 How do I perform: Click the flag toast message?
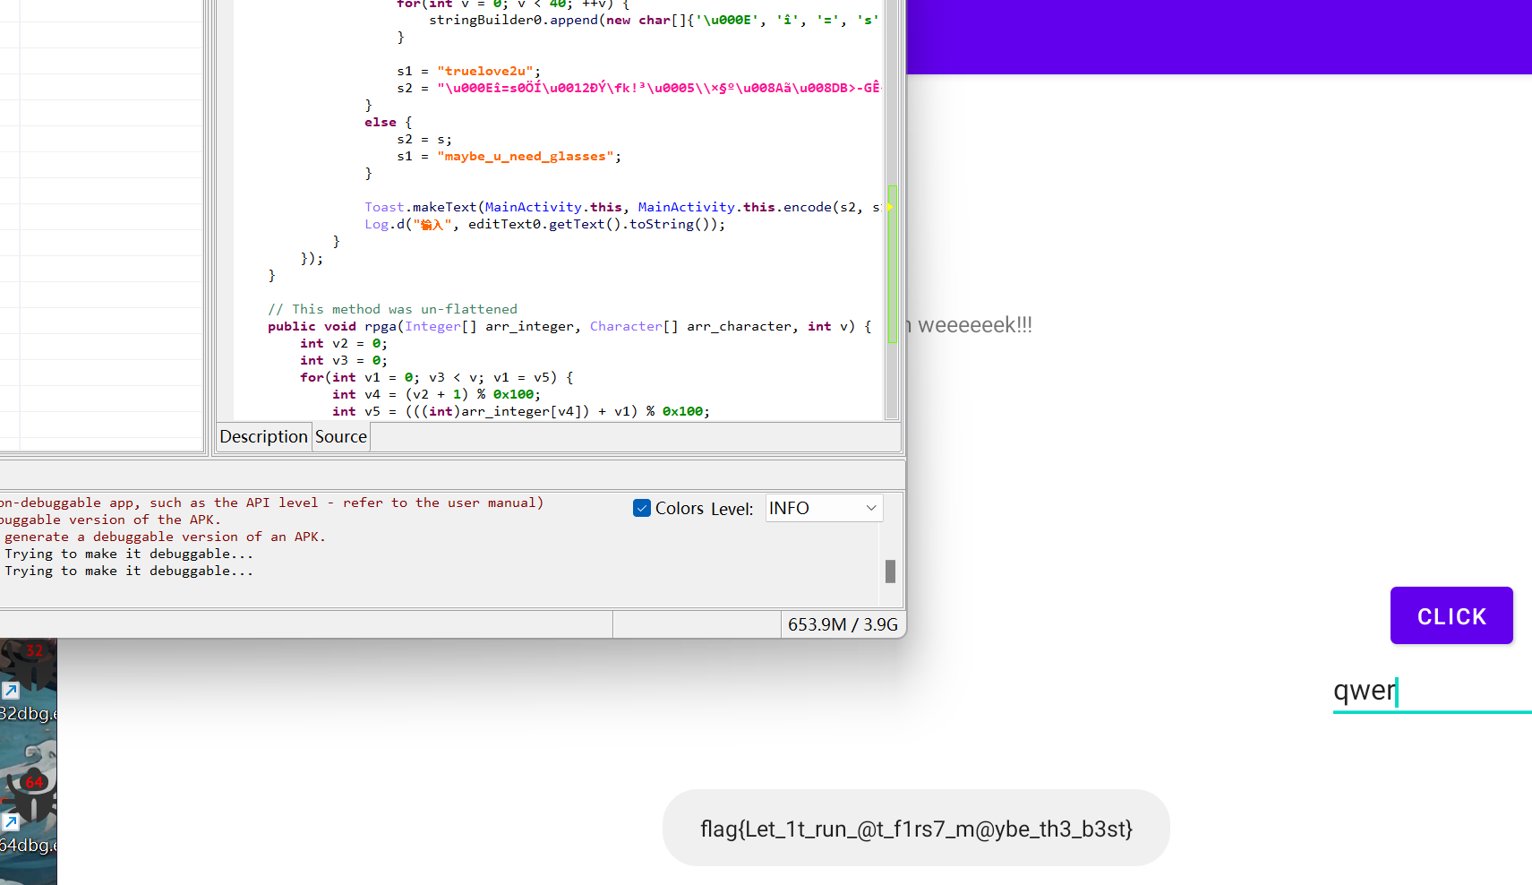[915, 829]
